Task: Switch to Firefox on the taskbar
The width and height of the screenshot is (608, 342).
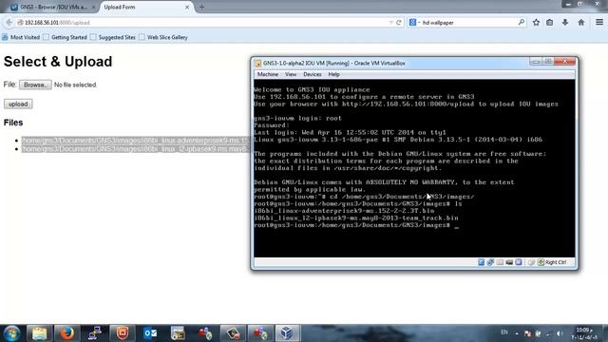Action: click(x=66, y=333)
